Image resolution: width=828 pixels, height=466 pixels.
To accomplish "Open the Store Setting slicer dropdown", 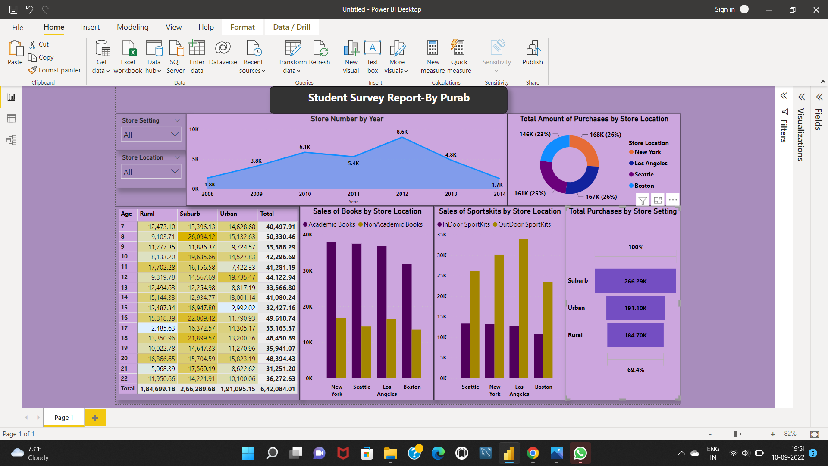I will coord(174,134).
